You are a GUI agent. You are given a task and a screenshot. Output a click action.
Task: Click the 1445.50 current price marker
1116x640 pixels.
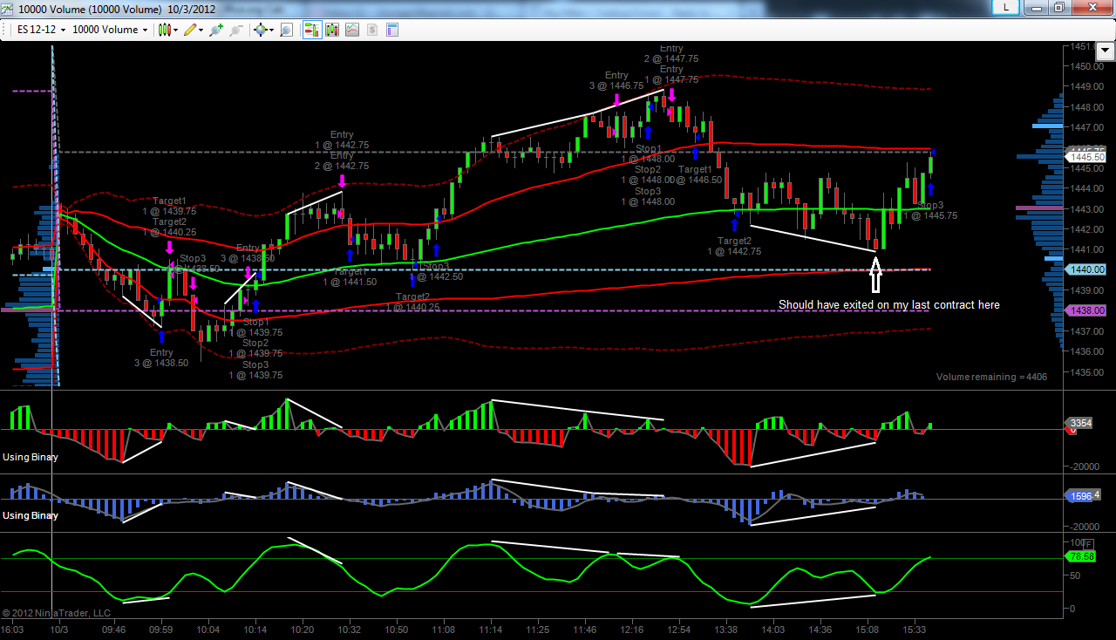point(1085,158)
